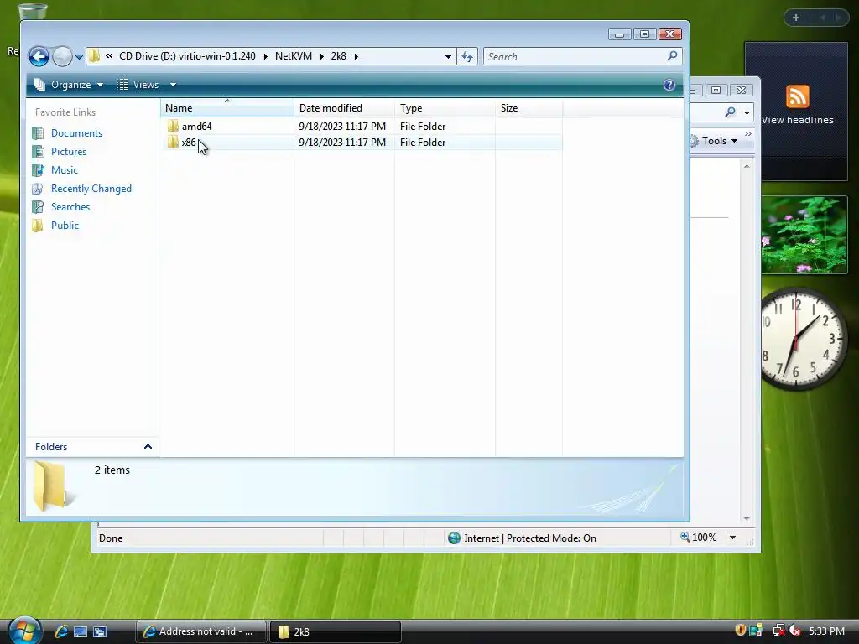This screenshot has height=644, width=859.
Task: Sort by the Type column
Action: 445,108
